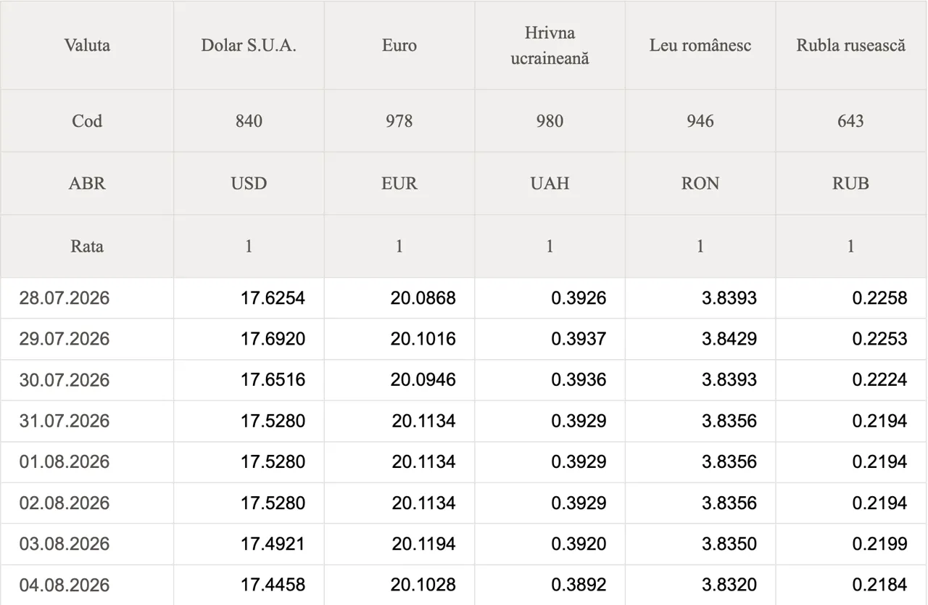Click the Hrivna ucraineană header cell
This screenshot has width=928, height=605.
[550, 45]
